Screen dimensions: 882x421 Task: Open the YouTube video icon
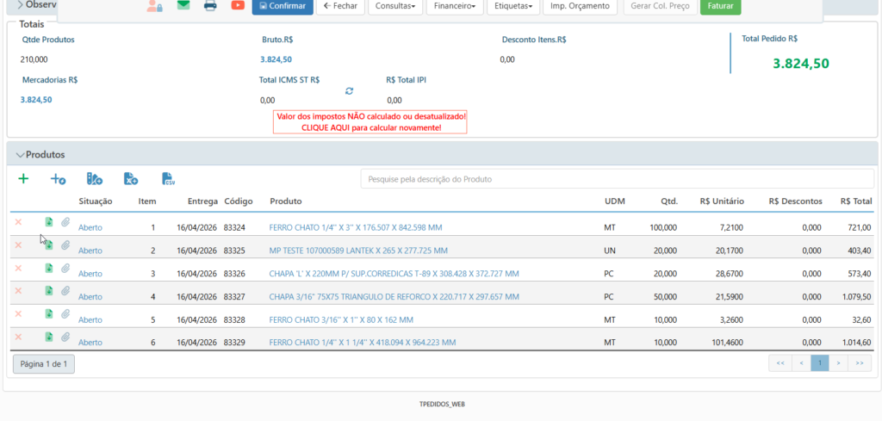[238, 6]
